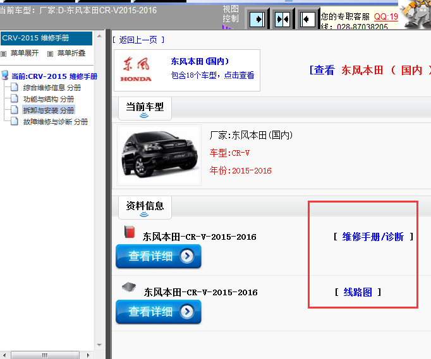Image resolution: width=431 pixels, height=359 pixels.
Task: Click the sidebar horizontal scrollbar thumb
Action: pos(45,355)
